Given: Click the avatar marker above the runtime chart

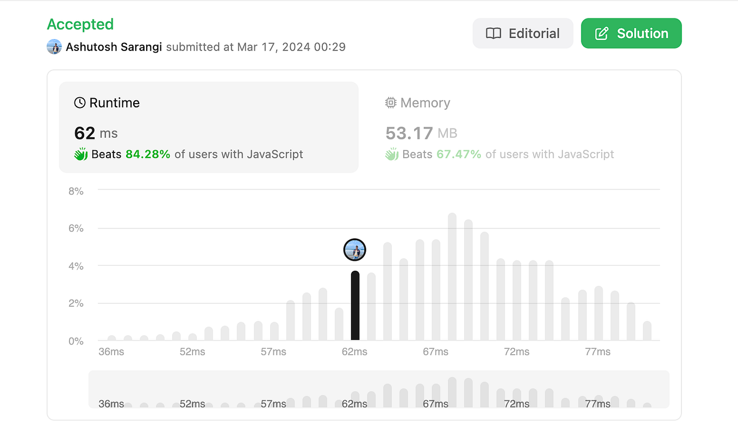Looking at the screenshot, I should click(355, 250).
